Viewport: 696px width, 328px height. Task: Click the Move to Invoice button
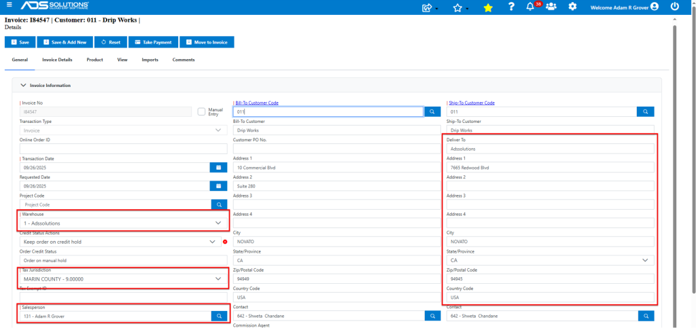(207, 42)
